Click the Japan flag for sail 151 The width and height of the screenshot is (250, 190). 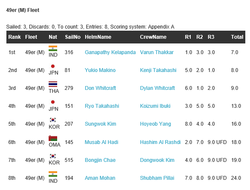(53, 102)
